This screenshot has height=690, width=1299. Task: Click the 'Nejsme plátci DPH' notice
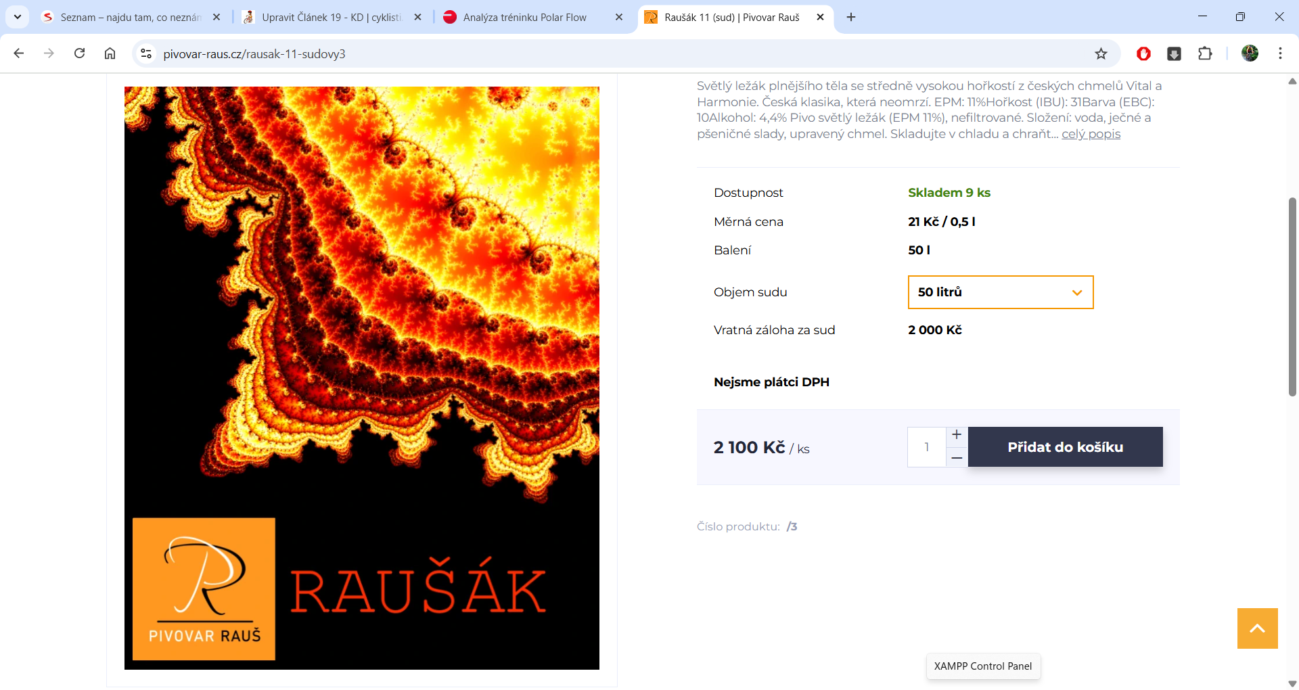[x=771, y=382]
